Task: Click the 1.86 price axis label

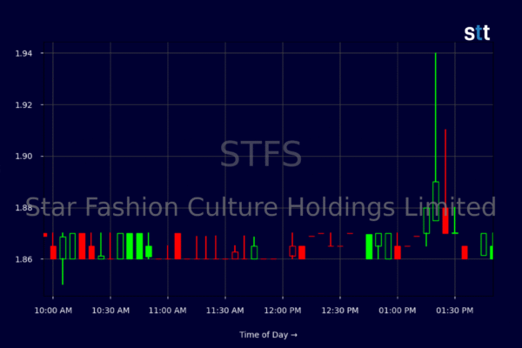Action: tap(24, 259)
